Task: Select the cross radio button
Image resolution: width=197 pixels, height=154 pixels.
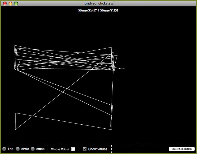Action: [33, 149]
